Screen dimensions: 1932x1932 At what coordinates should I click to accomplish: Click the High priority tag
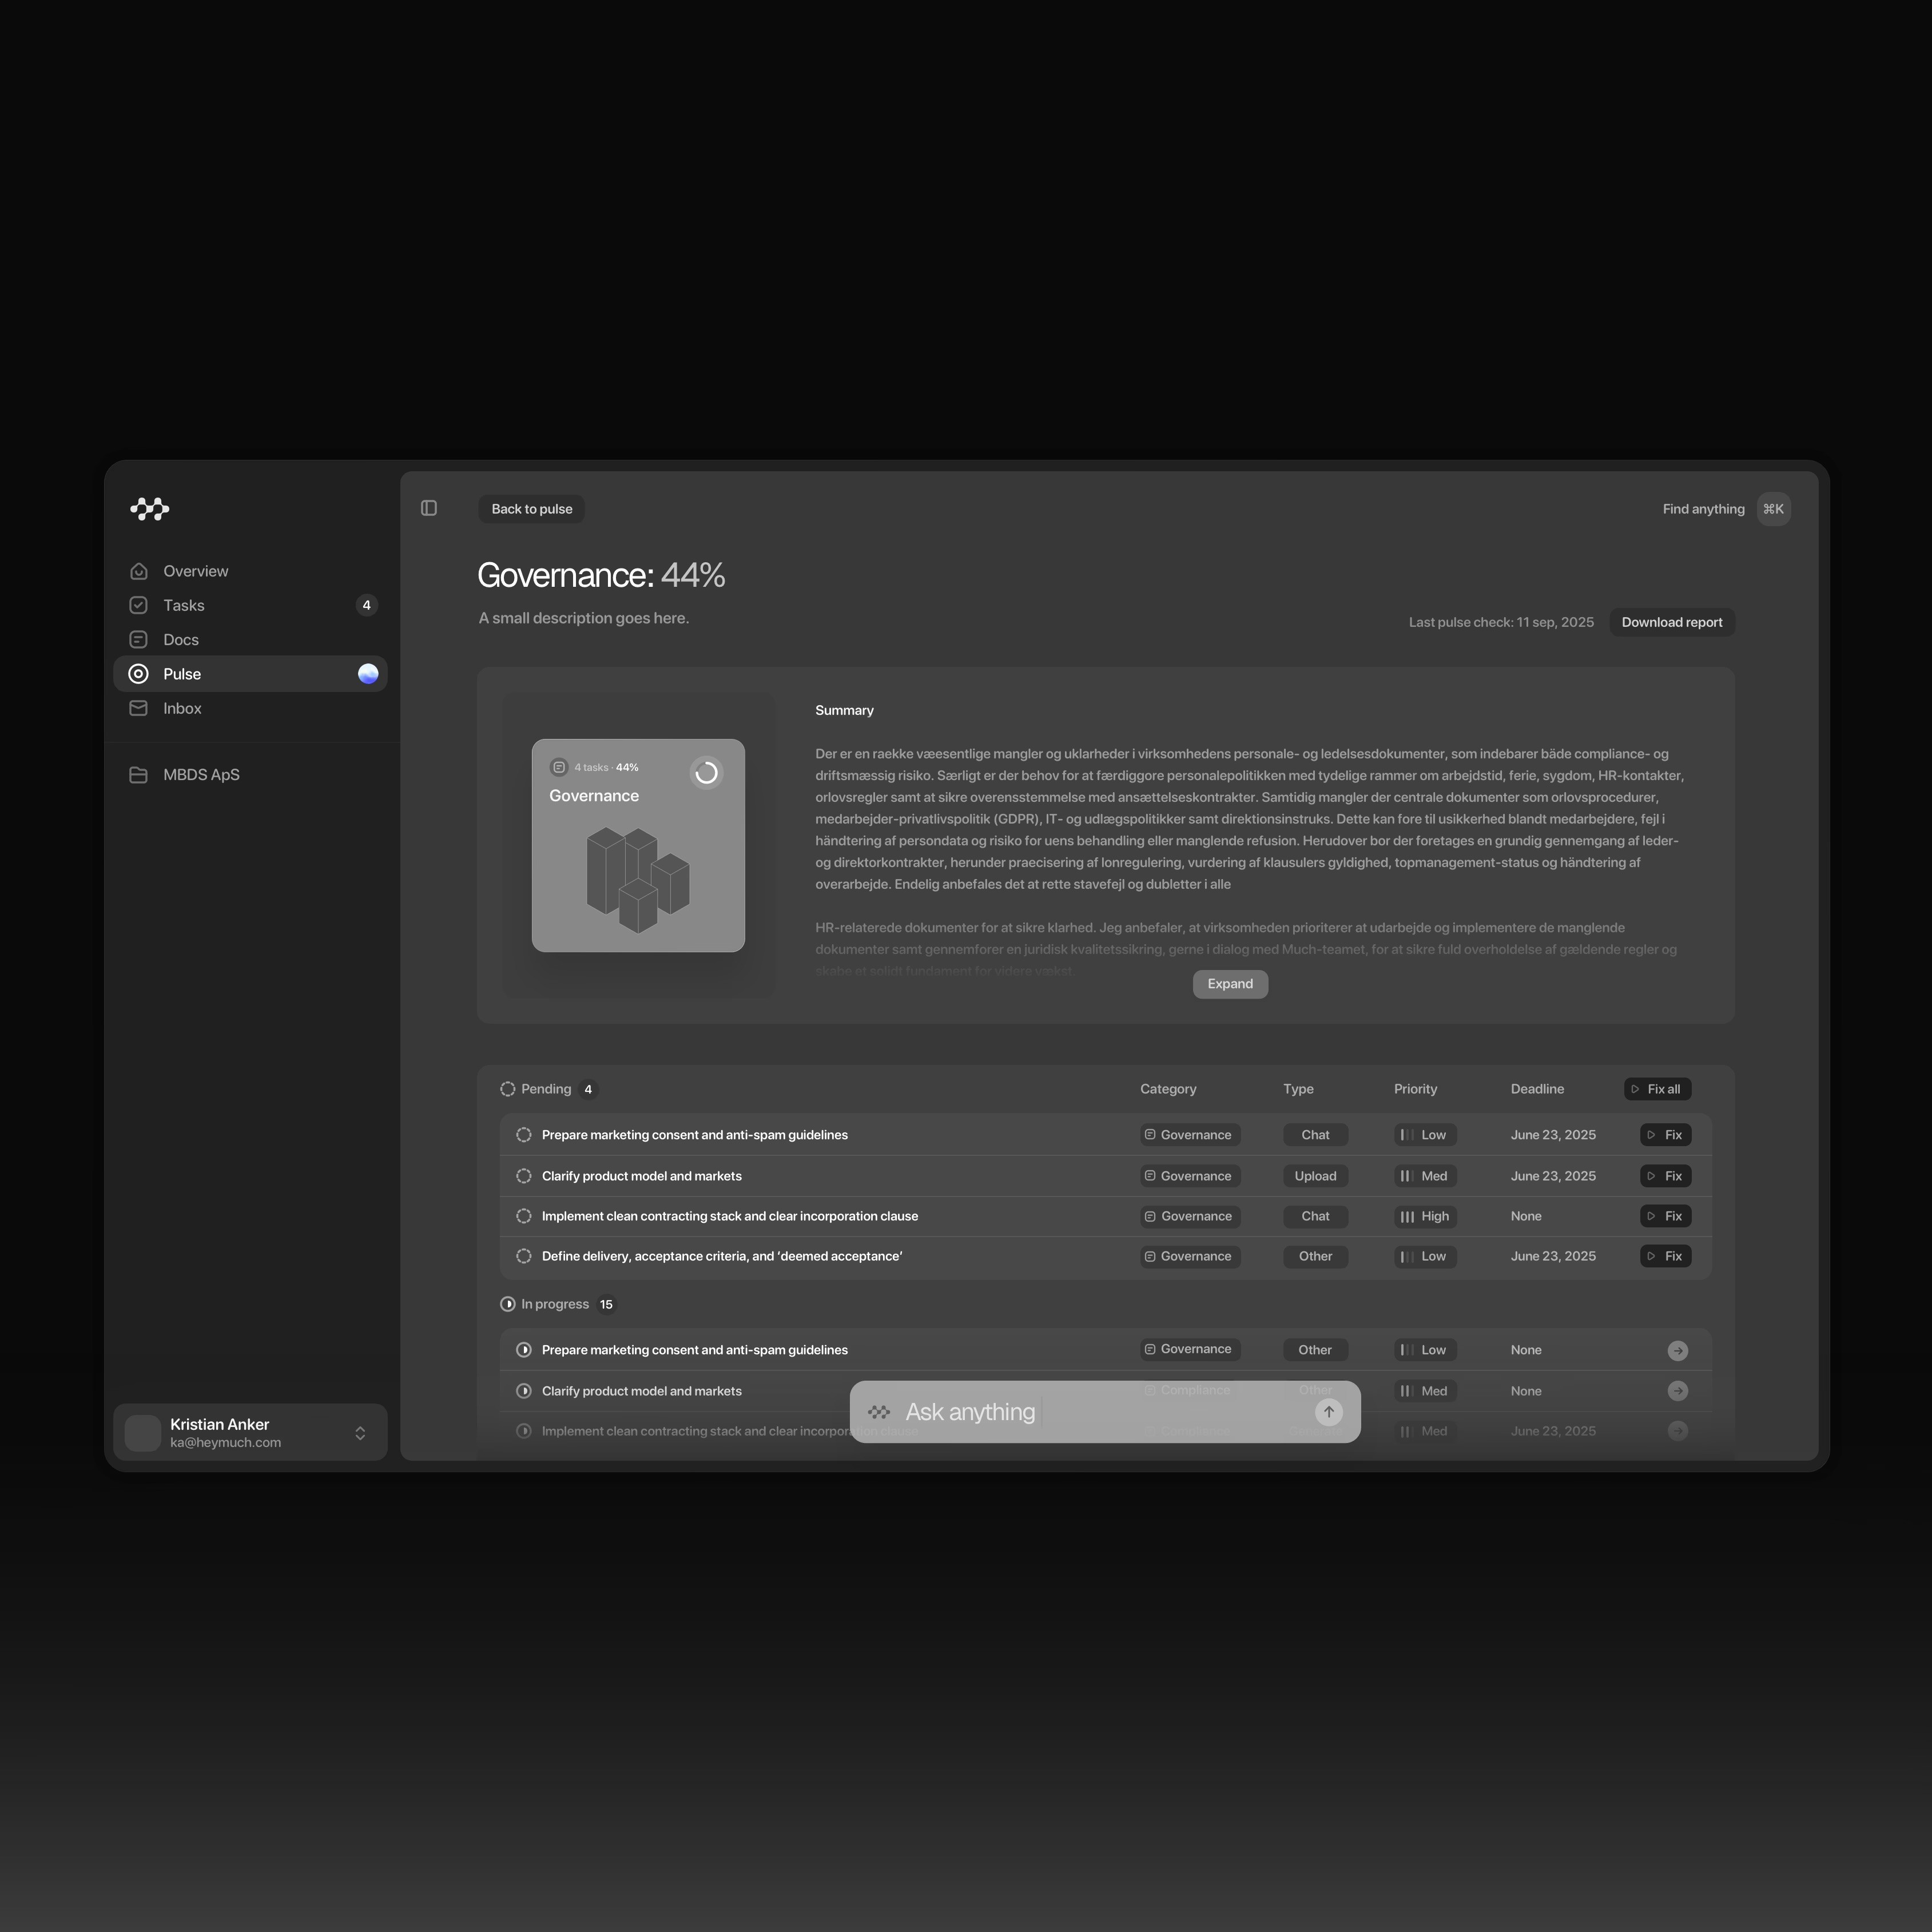tap(1426, 1216)
